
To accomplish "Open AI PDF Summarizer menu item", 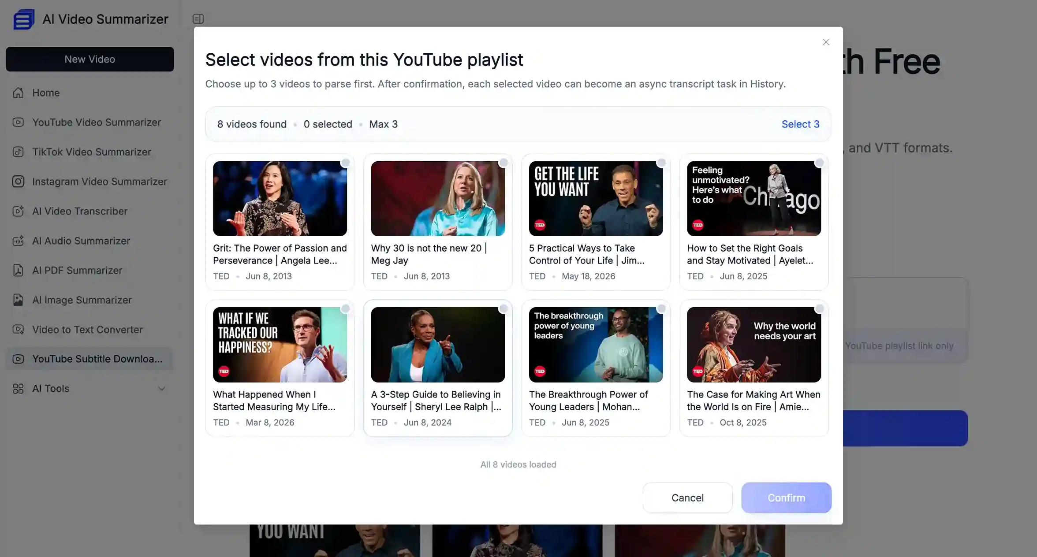I will 90,270.
